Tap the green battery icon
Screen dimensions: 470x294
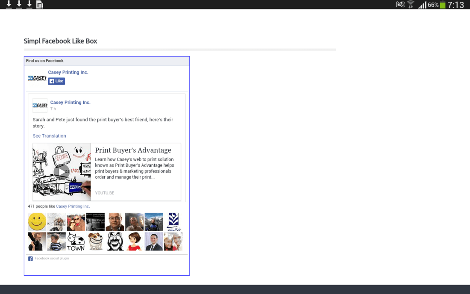(443, 5)
